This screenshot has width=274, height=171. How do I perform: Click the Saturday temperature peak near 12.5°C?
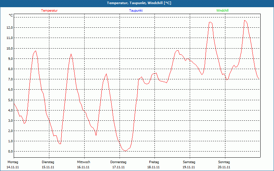tap(210, 22)
